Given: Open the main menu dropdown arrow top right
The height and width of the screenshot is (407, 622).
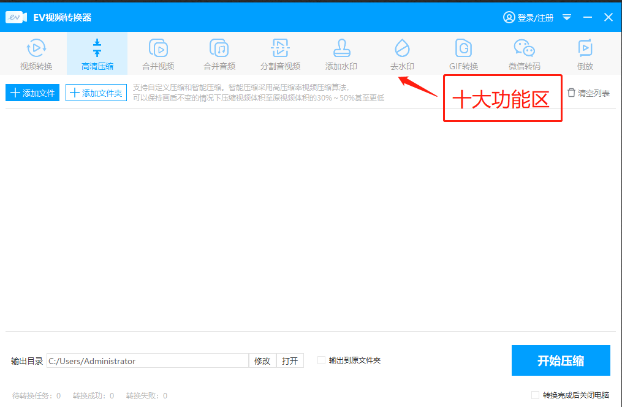Looking at the screenshot, I should pos(567,17).
